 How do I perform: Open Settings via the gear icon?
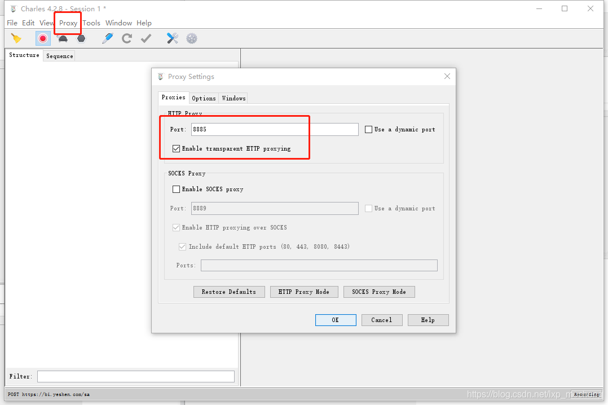192,38
